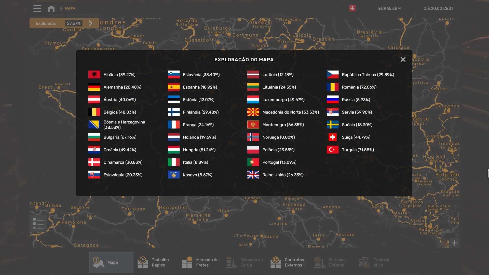Click the EUR655.8M balance display
The width and height of the screenshot is (489, 275).
click(x=389, y=8)
